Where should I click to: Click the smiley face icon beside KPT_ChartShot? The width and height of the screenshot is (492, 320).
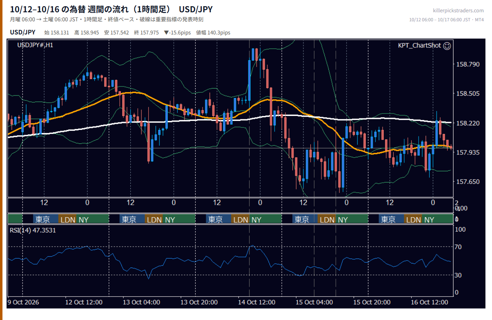447,45
